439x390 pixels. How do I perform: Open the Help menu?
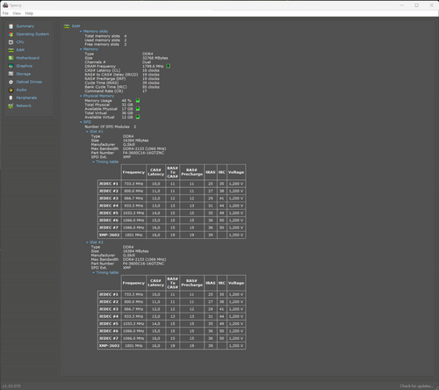tap(29, 13)
